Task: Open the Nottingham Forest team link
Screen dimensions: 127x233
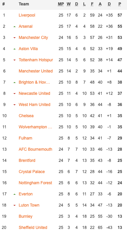Action: point(35,183)
